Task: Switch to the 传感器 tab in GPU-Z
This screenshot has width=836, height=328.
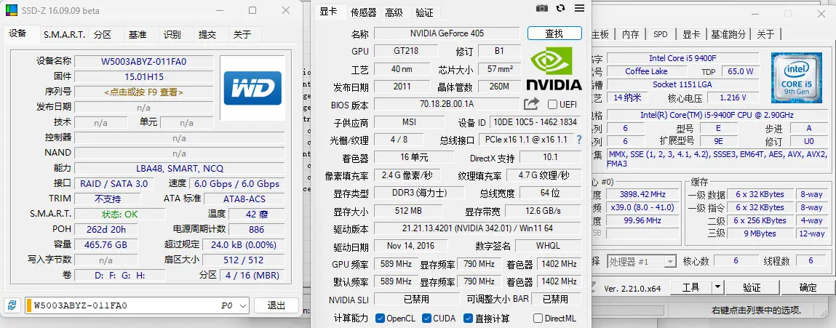Action: click(363, 13)
